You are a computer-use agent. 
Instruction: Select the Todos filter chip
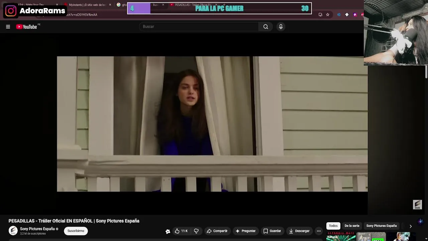pyautogui.click(x=333, y=226)
